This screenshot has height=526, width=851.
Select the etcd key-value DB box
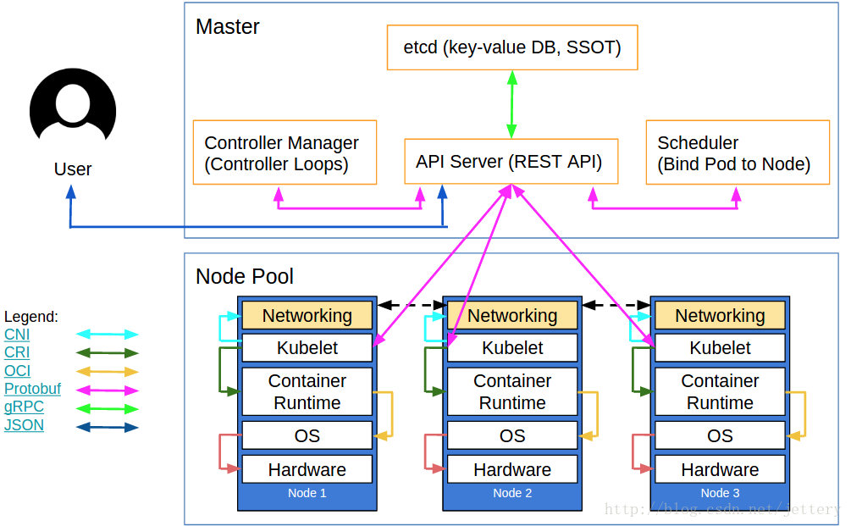pyautogui.click(x=511, y=47)
